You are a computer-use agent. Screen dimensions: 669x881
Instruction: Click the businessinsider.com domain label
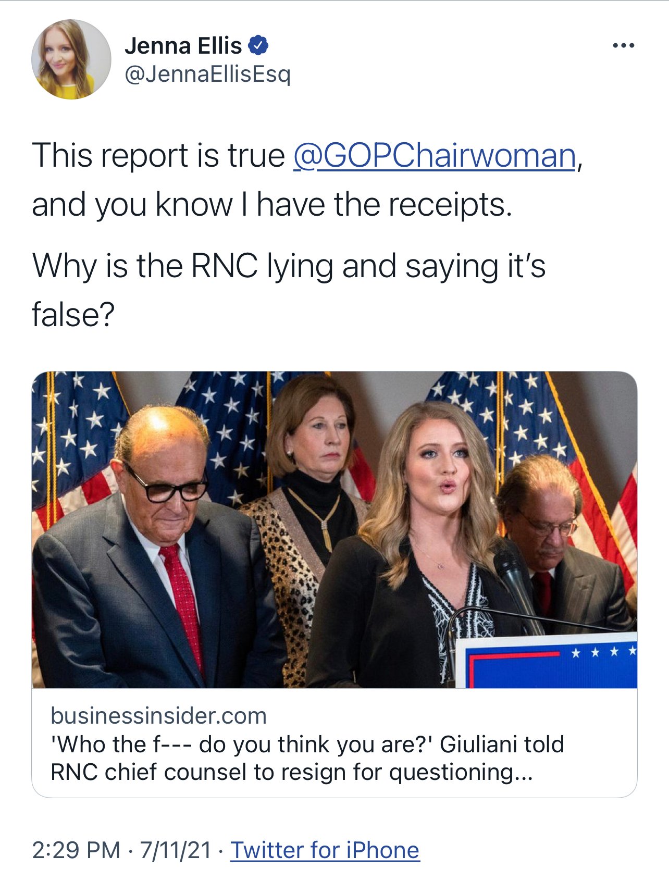pyautogui.click(x=158, y=716)
